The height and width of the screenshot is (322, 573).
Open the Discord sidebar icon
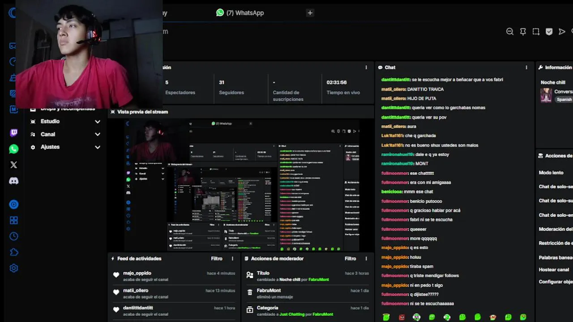pyautogui.click(x=14, y=181)
